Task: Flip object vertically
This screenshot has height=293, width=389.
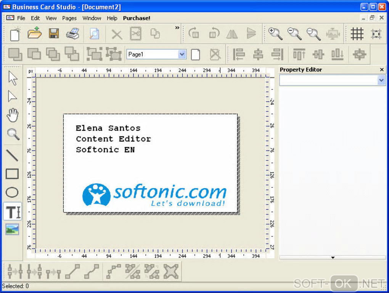Action: point(251,33)
